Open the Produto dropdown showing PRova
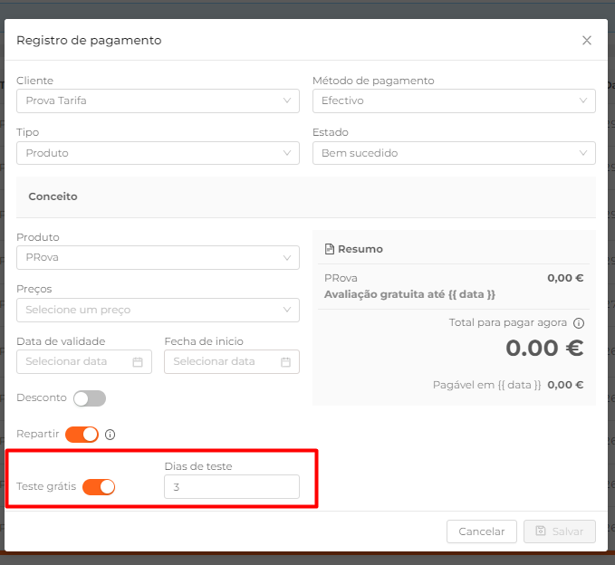The height and width of the screenshot is (565, 615). 158,258
